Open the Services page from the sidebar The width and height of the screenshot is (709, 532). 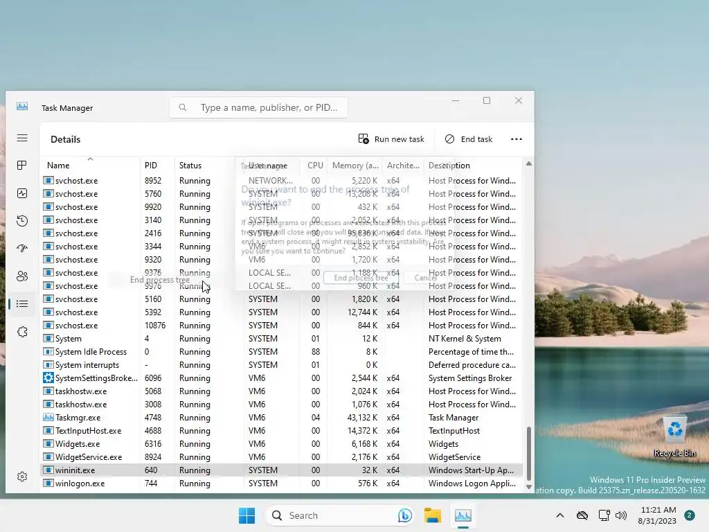[x=22, y=332]
